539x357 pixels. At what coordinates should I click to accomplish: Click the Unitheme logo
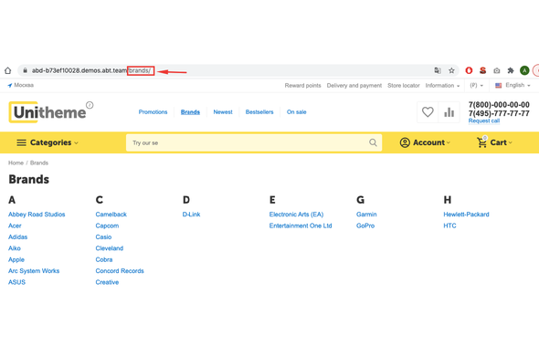point(50,112)
